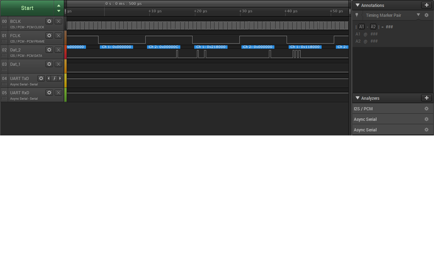Viewport: 434px width, 261px height.
Task: Grab the drag handle of channel 01 FCLK
Action: point(4,41)
